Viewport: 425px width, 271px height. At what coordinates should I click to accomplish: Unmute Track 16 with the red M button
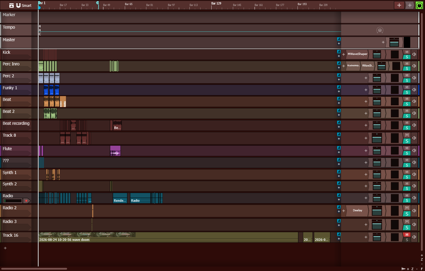[x=407, y=235]
